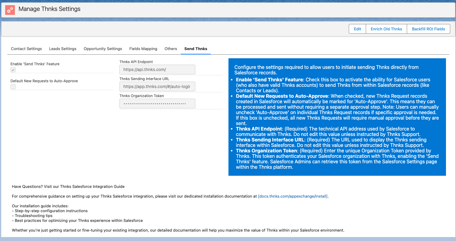Go to the Fields Mapping tab

[143, 49]
